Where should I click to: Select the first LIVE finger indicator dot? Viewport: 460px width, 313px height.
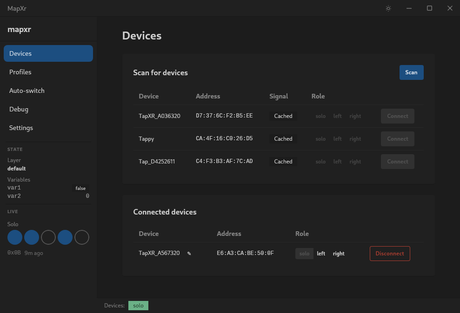(14, 237)
